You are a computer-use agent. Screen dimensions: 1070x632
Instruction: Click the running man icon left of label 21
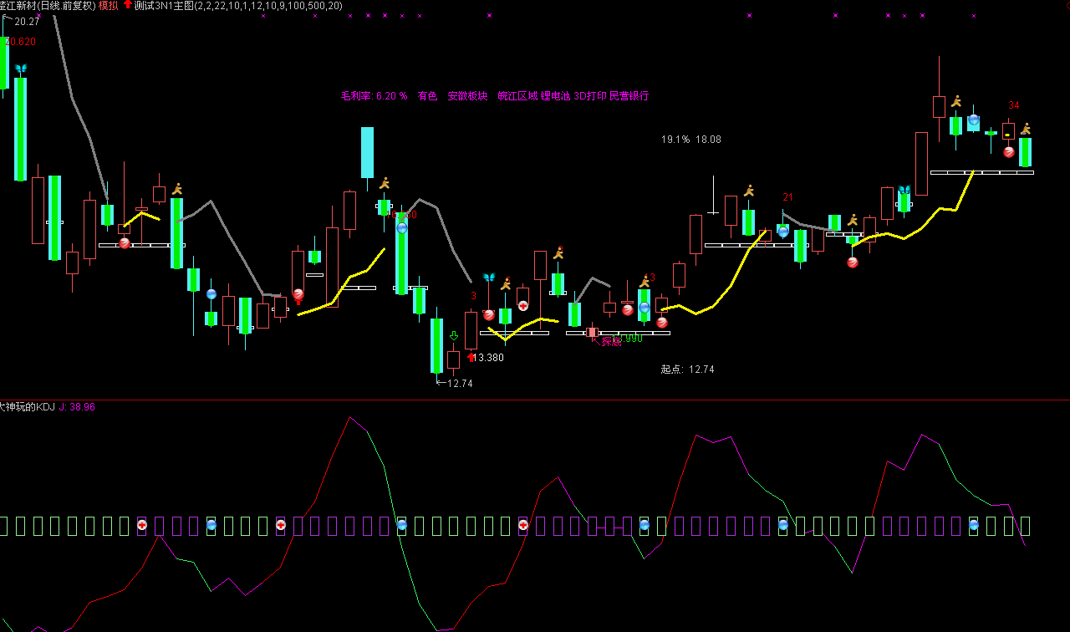(749, 191)
